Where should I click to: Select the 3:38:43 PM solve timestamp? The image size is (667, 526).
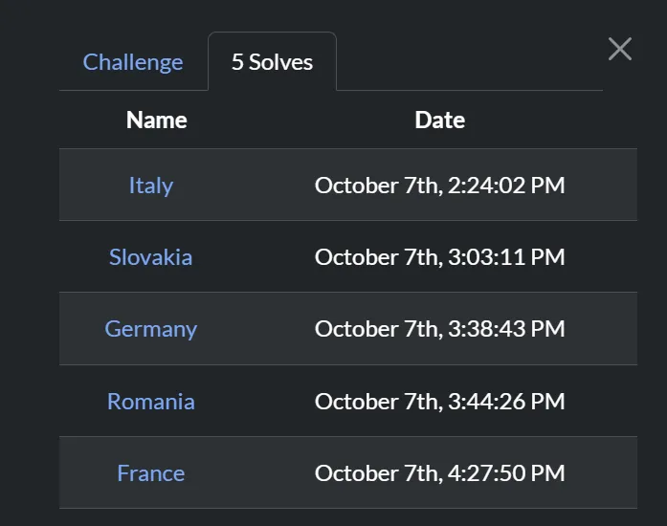coord(440,329)
